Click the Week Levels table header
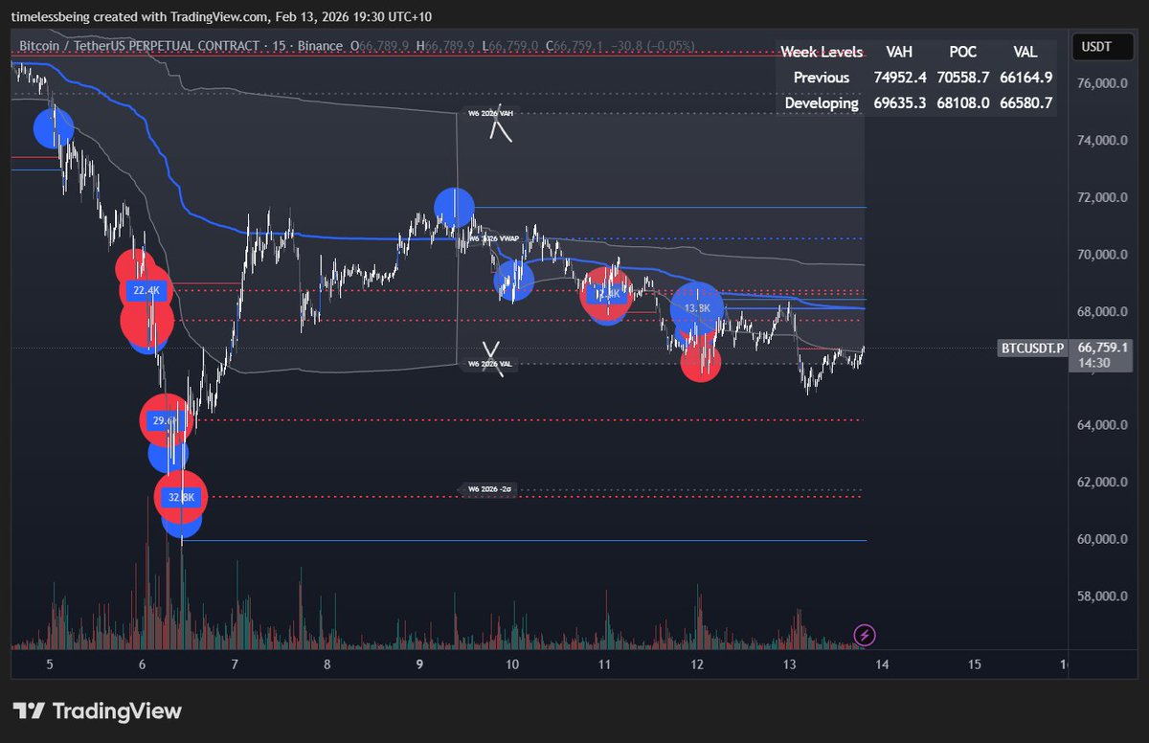This screenshot has height=743, width=1149. (822, 52)
